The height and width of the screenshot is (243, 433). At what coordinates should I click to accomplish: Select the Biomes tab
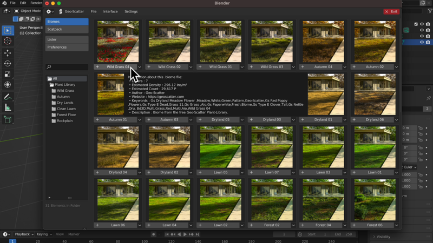click(67, 22)
